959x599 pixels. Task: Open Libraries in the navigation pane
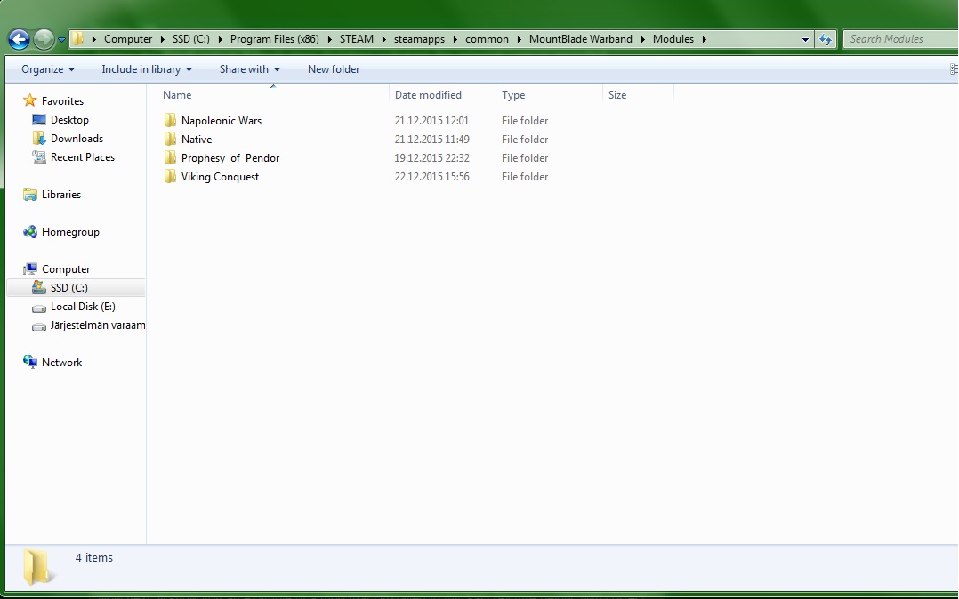point(61,195)
